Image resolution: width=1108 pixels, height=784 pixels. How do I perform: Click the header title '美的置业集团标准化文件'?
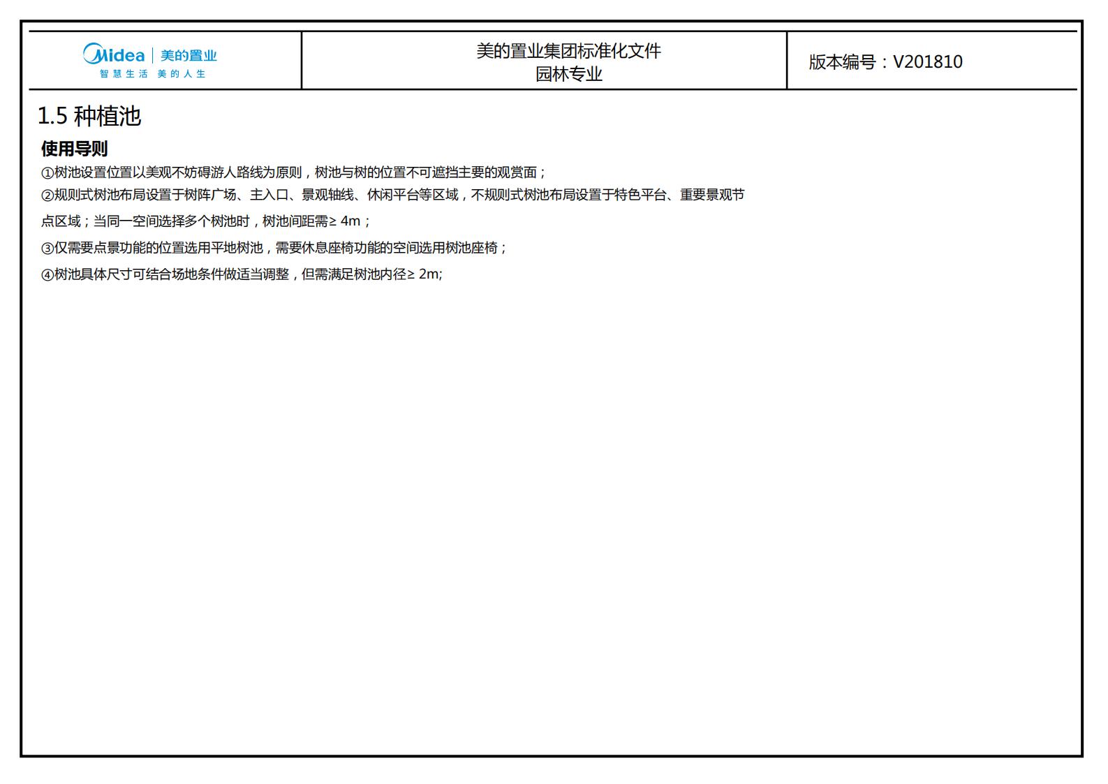[568, 51]
